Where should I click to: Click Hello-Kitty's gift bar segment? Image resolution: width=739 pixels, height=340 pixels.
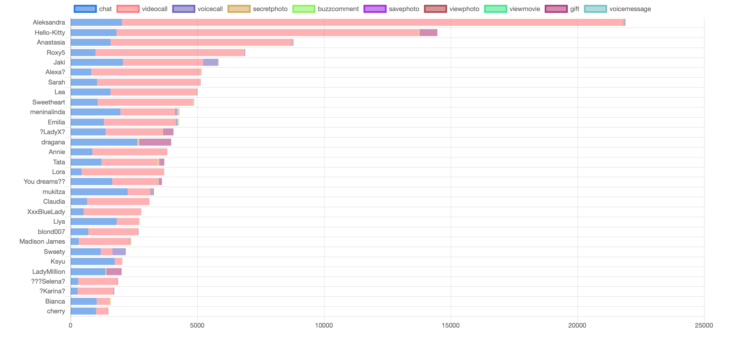click(429, 32)
